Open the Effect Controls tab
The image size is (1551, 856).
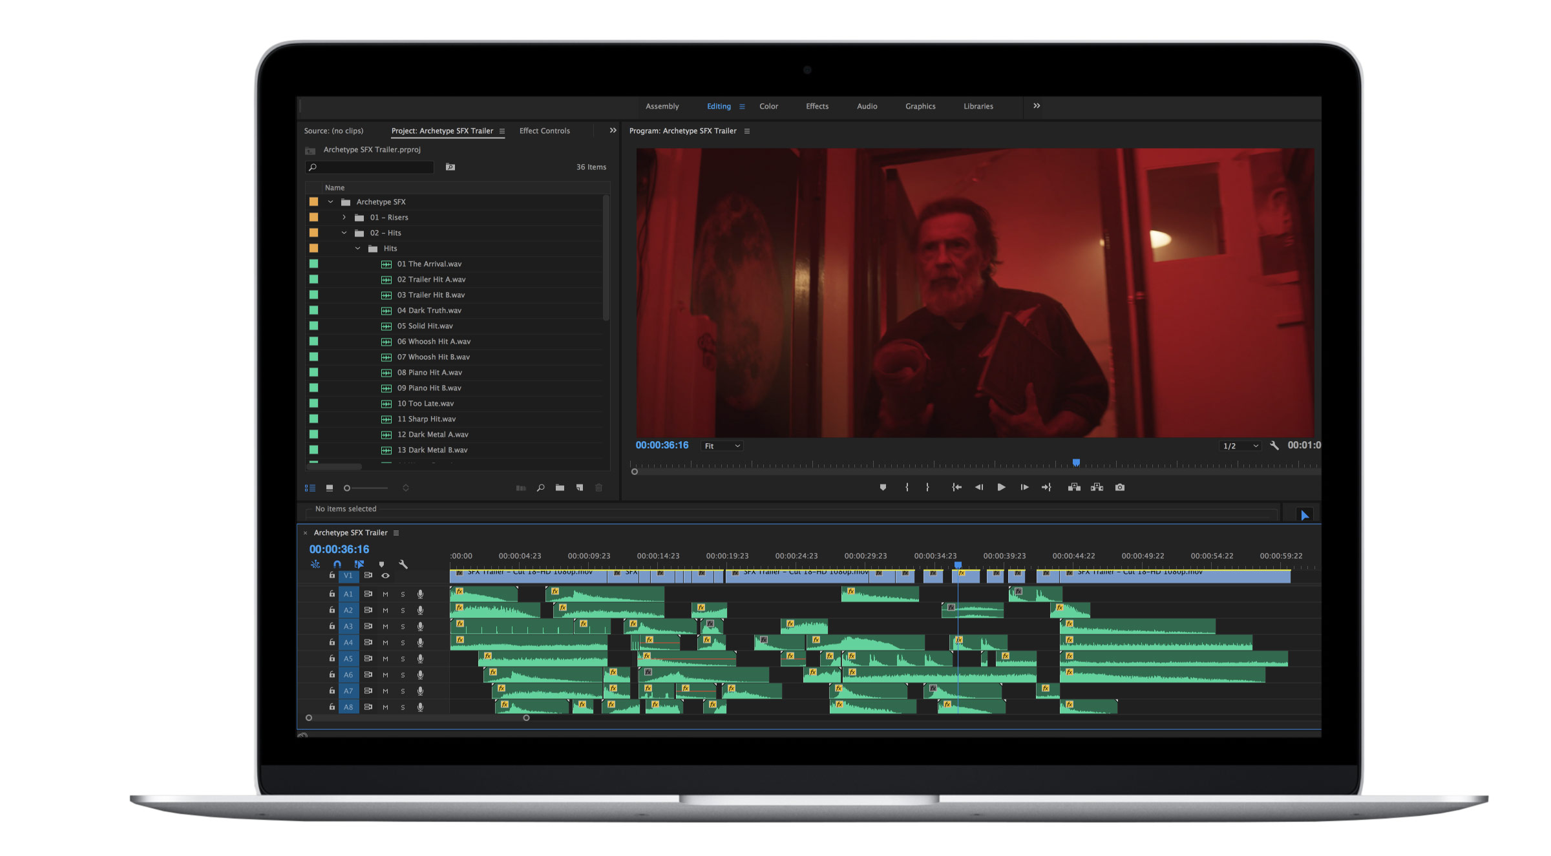click(545, 131)
